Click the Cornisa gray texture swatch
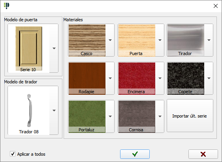222x162 pixels. [137, 116]
